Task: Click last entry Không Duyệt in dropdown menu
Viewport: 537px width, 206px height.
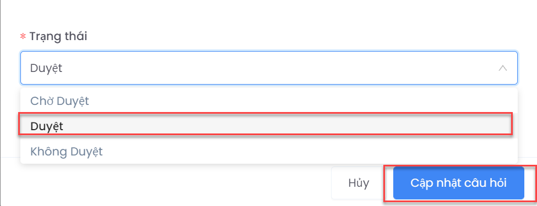Action: click(x=269, y=151)
